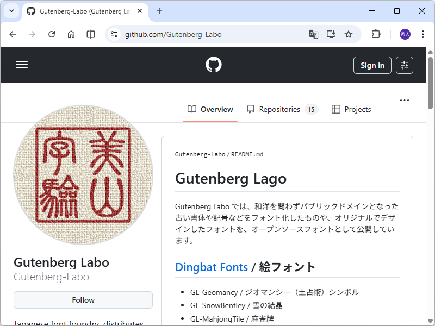Expand the tab search dropdown

pyautogui.click(x=12, y=11)
